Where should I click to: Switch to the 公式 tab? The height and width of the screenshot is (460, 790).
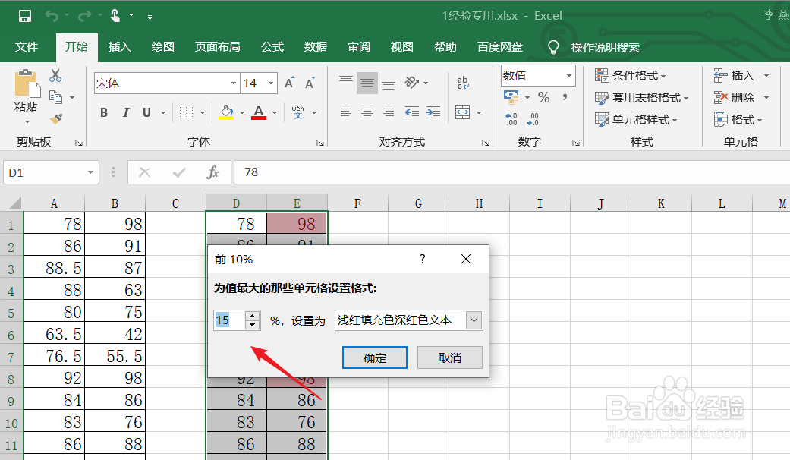tap(272, 47)
